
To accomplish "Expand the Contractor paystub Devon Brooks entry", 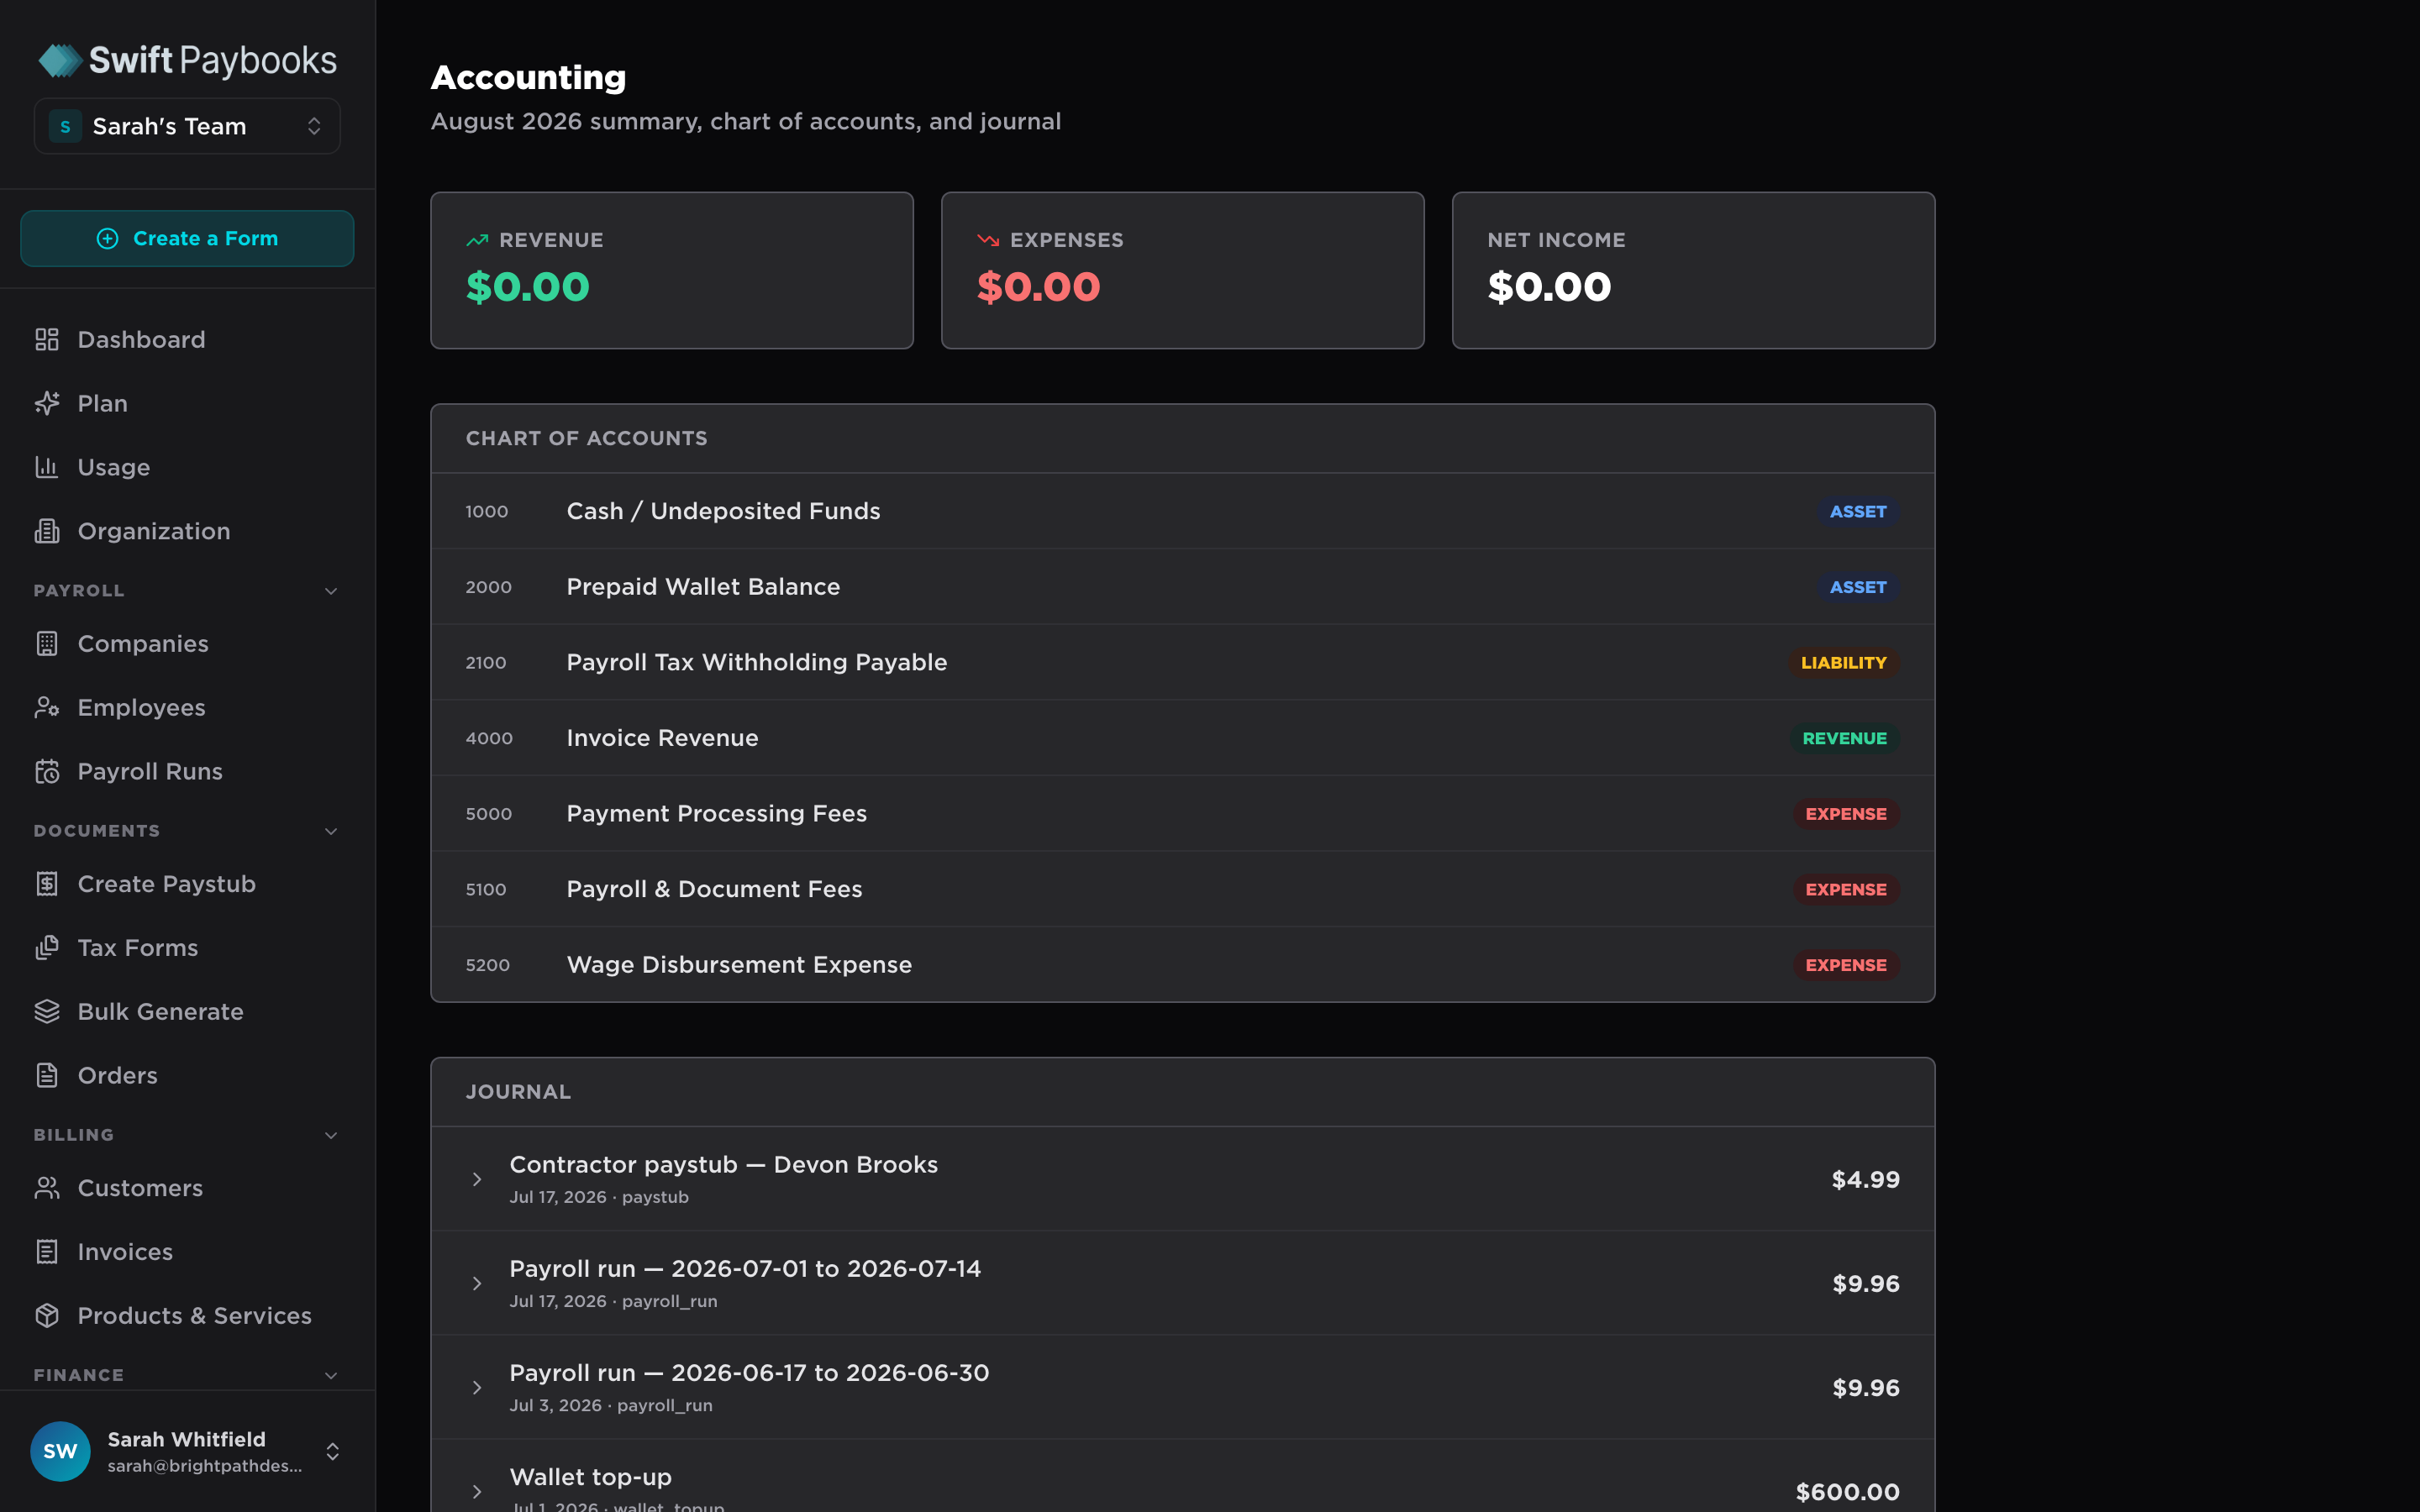I will [x=477, y=1180].
